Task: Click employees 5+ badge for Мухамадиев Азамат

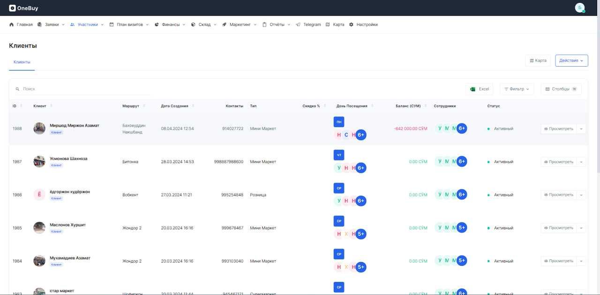Action: click(462, 260)
